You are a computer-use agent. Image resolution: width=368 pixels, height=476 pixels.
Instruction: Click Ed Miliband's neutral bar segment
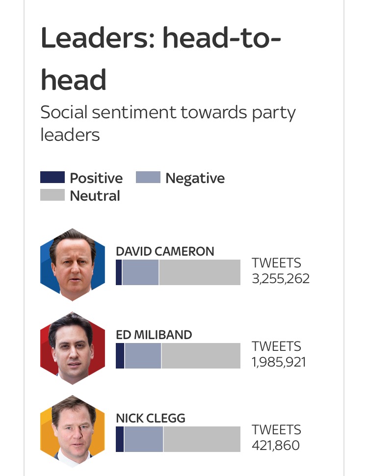[201, 356]
